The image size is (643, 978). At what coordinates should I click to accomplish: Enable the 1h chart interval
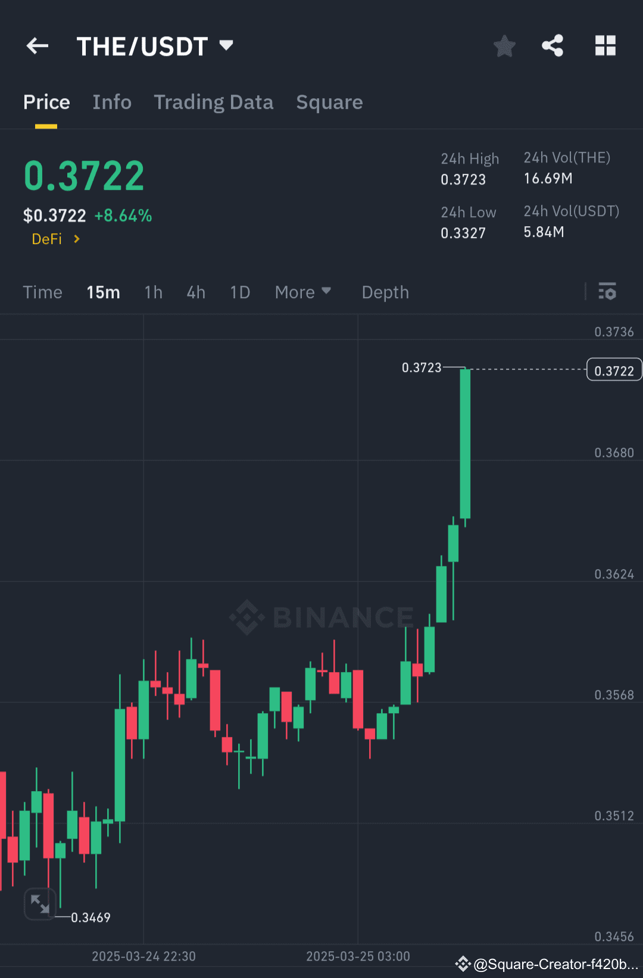pos(153,292)
